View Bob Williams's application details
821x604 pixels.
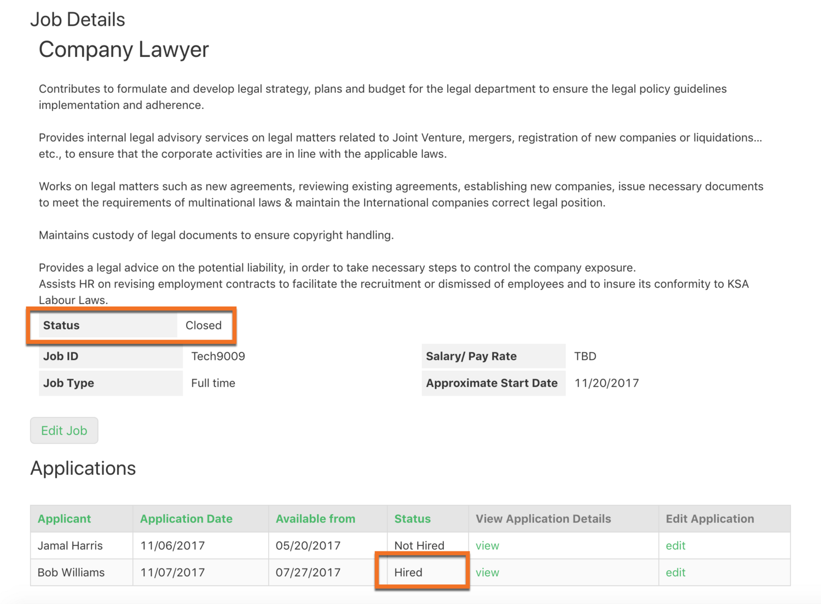click(x=487, y=572)
